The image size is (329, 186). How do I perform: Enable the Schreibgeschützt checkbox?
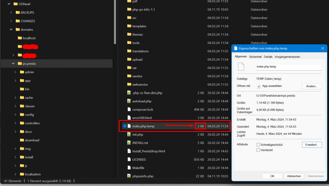[x=258, y=145]
